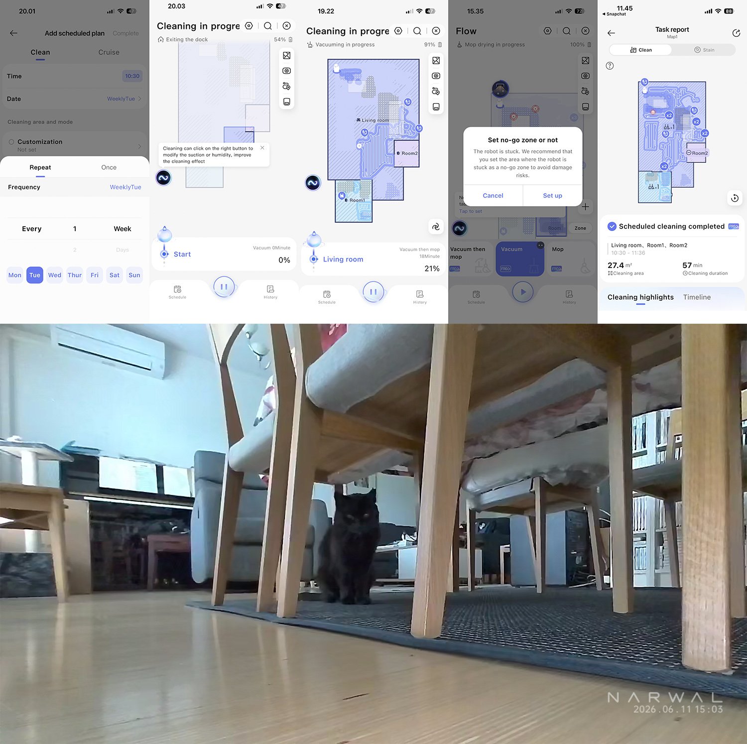Switch to the Cruise tab
This screenshot has width=747, height=744.
point(109,52)
